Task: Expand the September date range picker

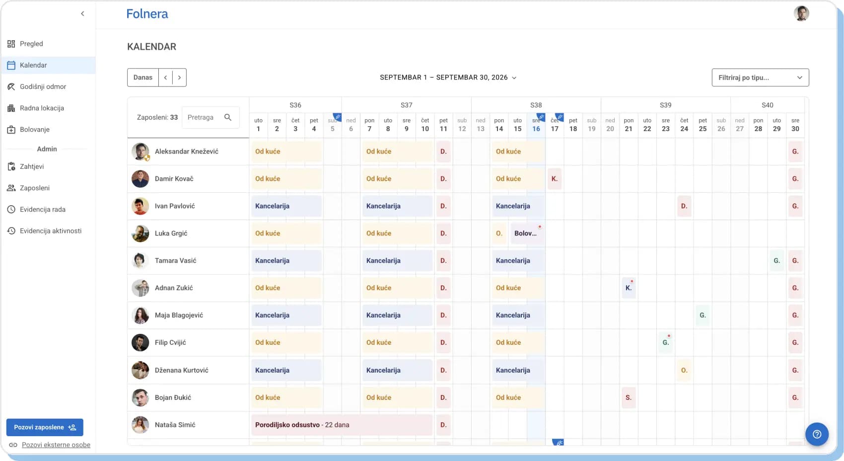Action: (x=448, y=77)
